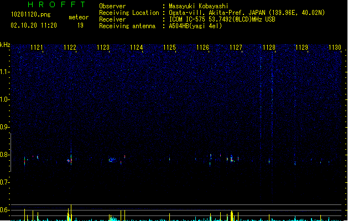Click the tallest yellow power spike at 1122
The height and width of the screenshot is (221, 348).
tap(71, 213)
